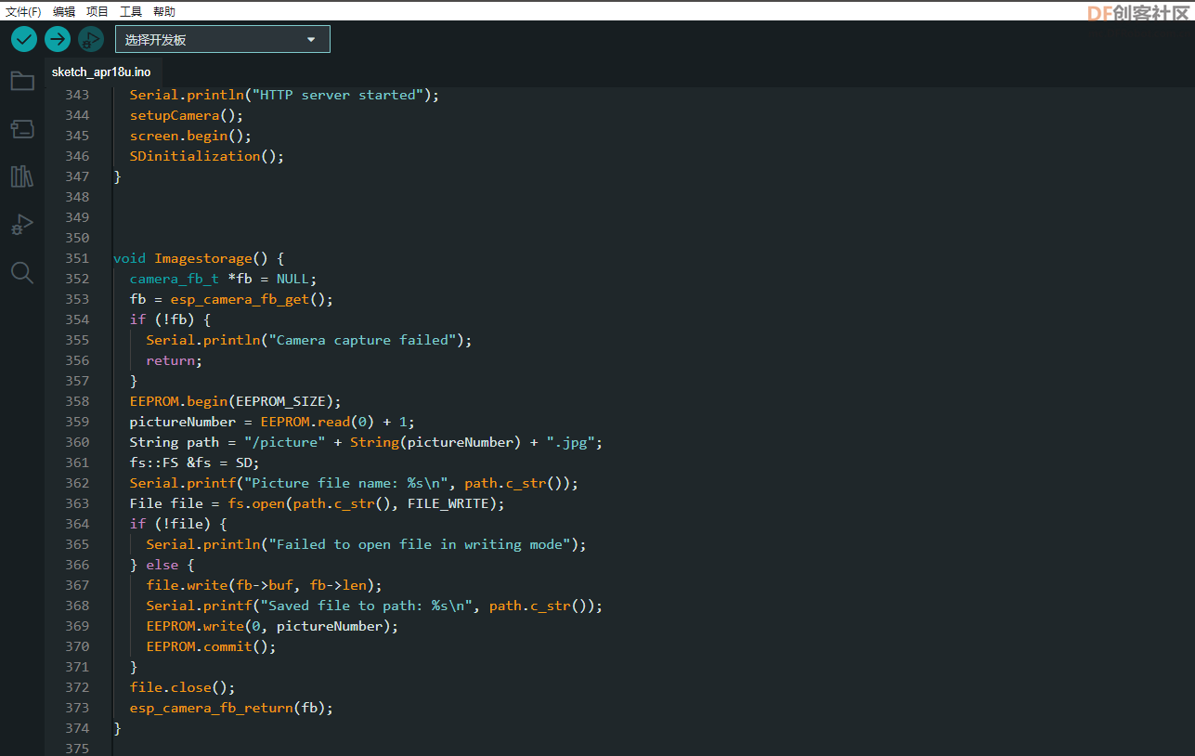The image size is (1195, 756).
Task: Click "file.close();" line
Action: click(182, 687)
